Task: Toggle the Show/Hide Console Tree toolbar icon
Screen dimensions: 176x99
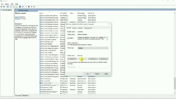Action: click(8, 7)
